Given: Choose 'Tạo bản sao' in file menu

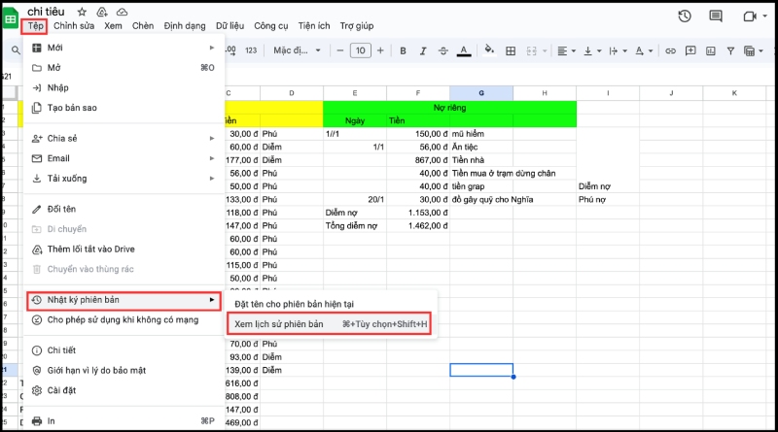Looking at the screenshot, I should 72,108.
